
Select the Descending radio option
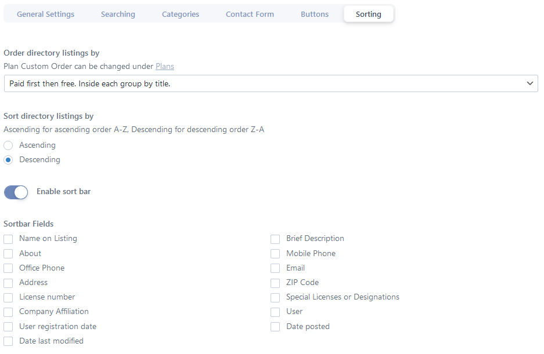point(8,160)
